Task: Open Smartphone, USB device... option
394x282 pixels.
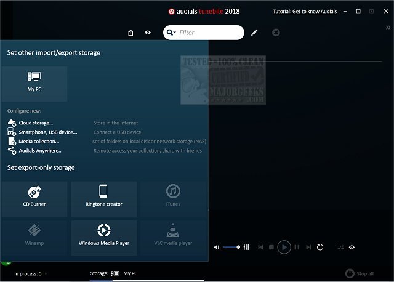Action: coord(48,132)
